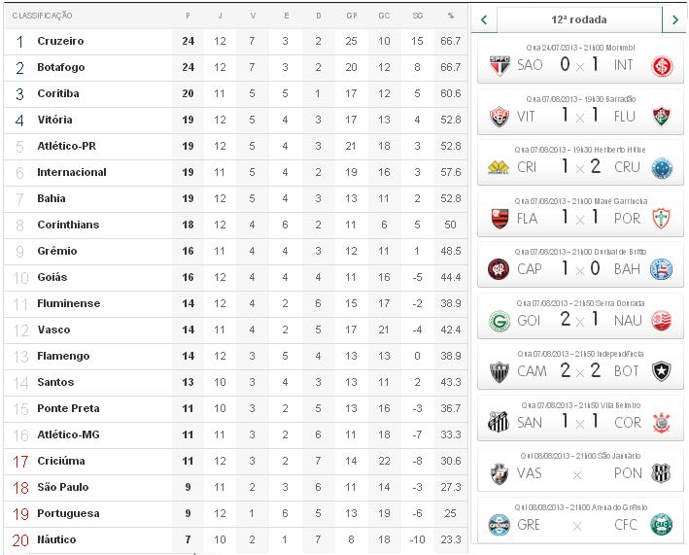Viewport: 689px width, 555px height.
Task: Go to next round arrow
Action: (x=674, y=19)
